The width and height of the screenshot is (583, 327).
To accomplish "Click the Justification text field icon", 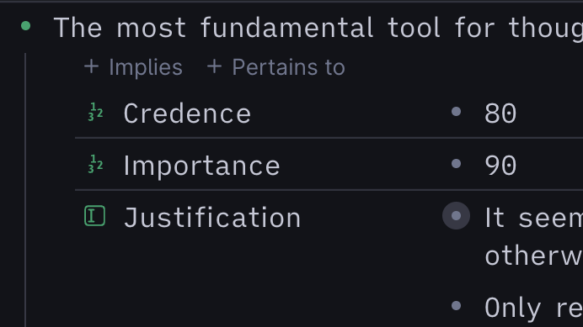I will click(x=95, y=216).
